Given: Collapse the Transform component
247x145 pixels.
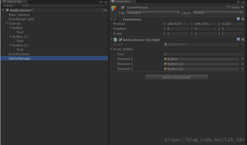Looking at the screenshot, I should click(x=112, y=19).
